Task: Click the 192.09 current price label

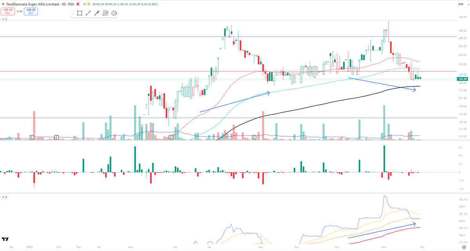Action: (462, 79)
